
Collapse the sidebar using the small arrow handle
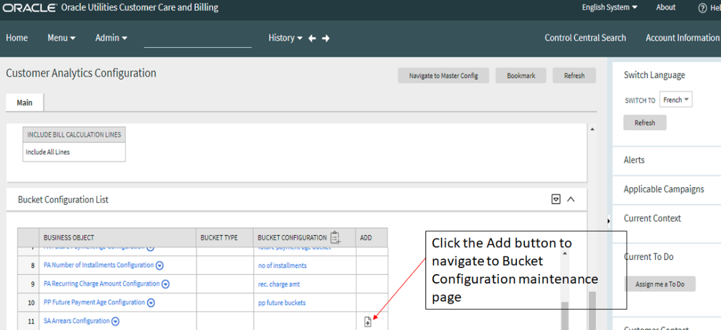click(x=609, y=221)
